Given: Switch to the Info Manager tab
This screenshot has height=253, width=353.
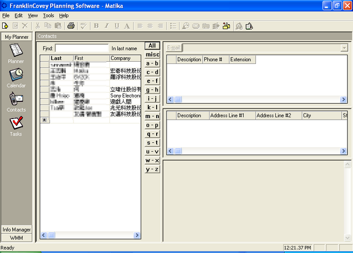Looking at the screenshot, I should [17, 230].
